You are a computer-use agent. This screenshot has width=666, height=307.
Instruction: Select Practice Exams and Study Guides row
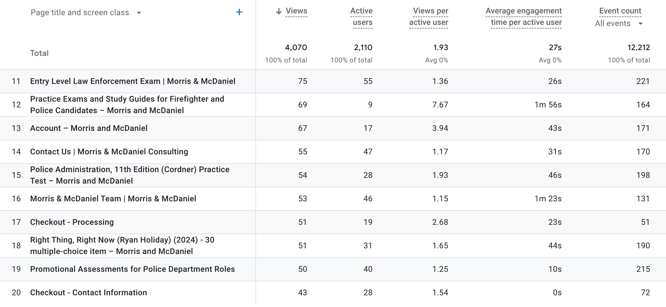click(x=127, y=105)
